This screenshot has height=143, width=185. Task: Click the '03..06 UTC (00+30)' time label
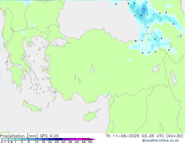point(162,136)
